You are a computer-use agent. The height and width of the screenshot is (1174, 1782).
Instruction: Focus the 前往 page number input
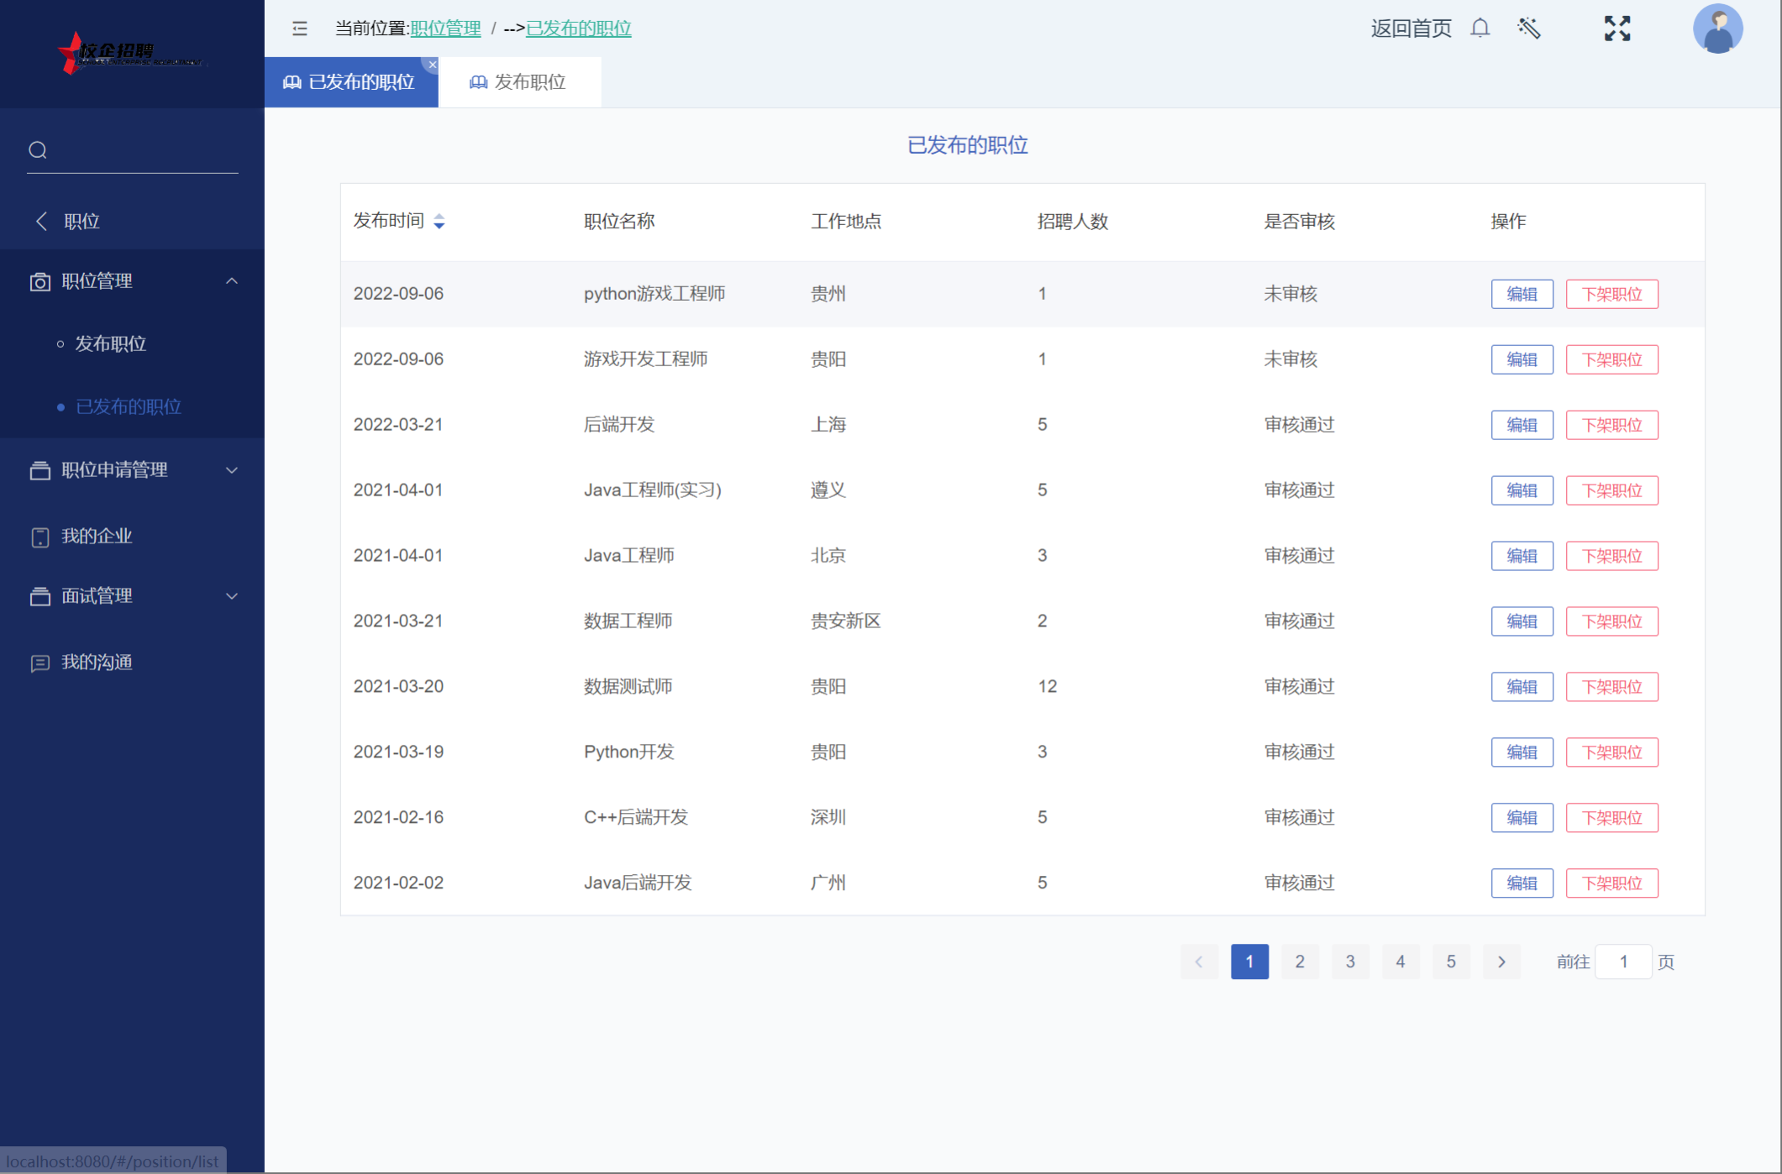tap(1622, 962)
